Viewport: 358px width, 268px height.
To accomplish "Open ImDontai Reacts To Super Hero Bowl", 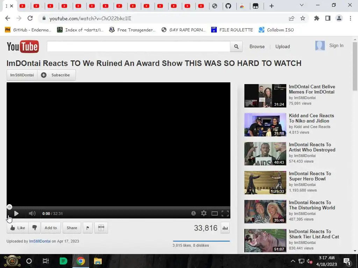I will (x=310, y=176).
